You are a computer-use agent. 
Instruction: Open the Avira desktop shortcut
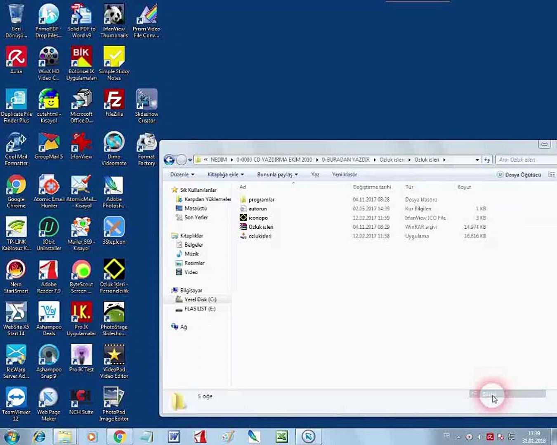(16, 60)
